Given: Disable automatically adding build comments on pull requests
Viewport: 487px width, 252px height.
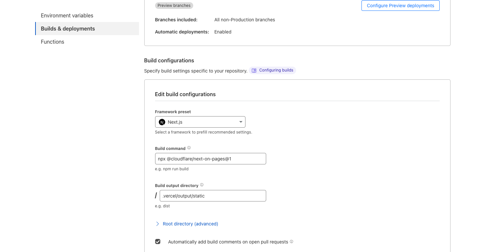Looking at the screenshot, I should [158, 241].
